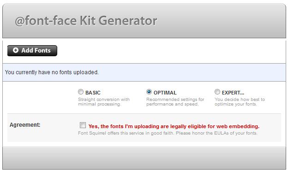Click the word Generator in the header

tap(128, 21)
